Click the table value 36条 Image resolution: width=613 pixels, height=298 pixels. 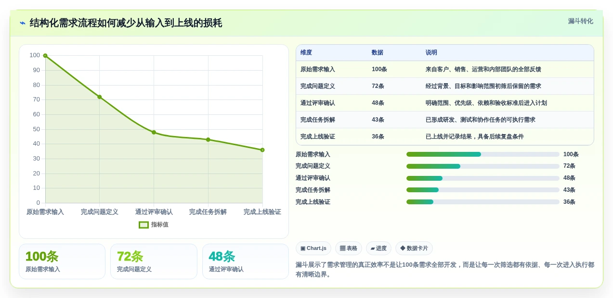coord(378,137)
